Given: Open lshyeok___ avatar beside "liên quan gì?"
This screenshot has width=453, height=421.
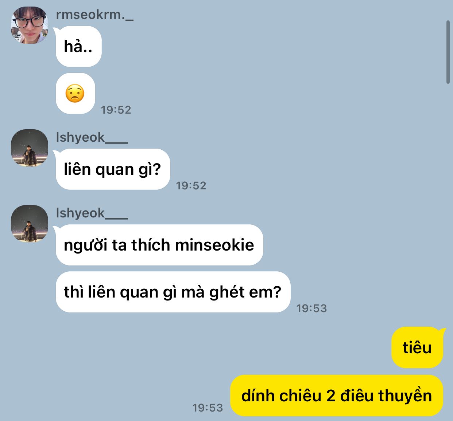Looking at the screenshot, I should (x=30, y=148).
